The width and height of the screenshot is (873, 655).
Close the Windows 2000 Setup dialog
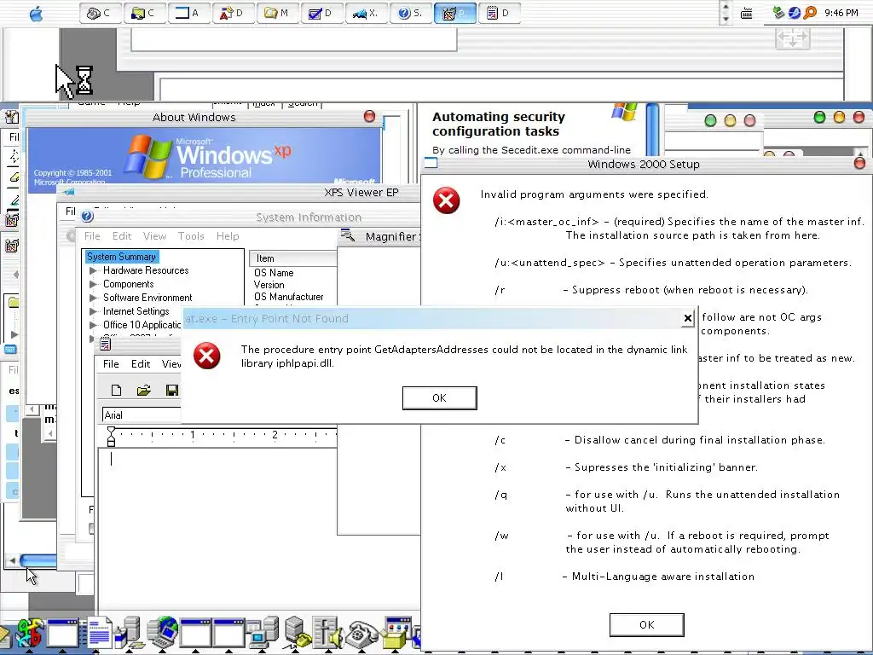coord(859,163)
